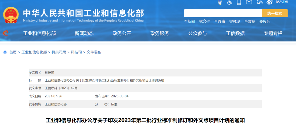The height and width of the screenshot is (127, 296).
Task: Open the 查数据 quick link
Action: 250,22
